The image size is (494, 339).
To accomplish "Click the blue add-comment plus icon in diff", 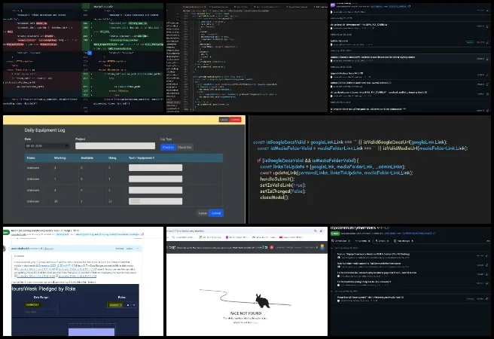I will click(x=90, y=53).
